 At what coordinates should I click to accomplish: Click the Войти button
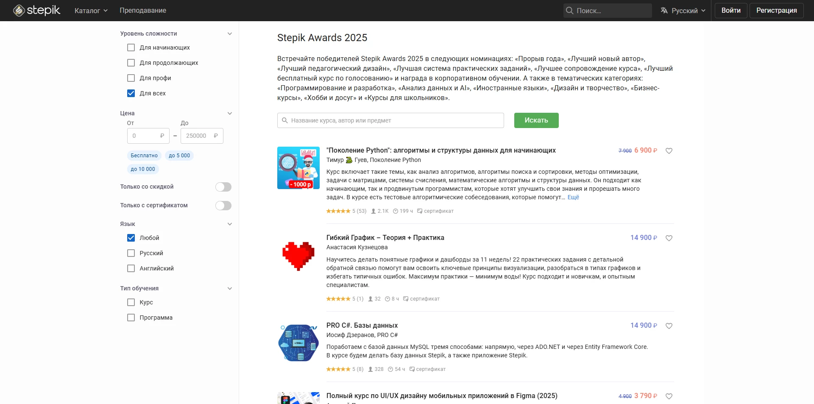click(731, 11)
